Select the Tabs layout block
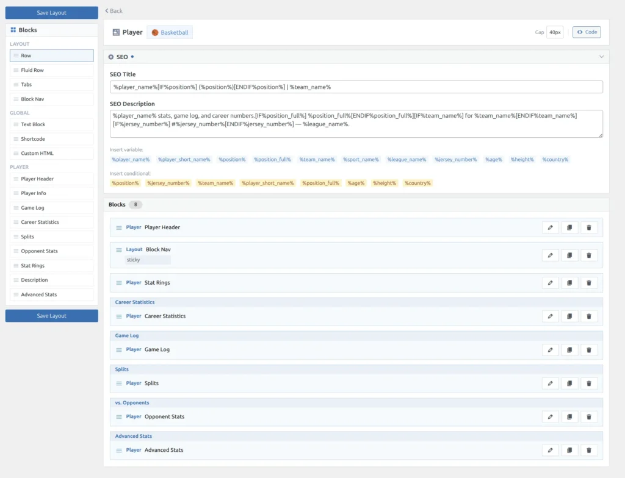Viewport: 625px width, 478px height. coord(52,85)
